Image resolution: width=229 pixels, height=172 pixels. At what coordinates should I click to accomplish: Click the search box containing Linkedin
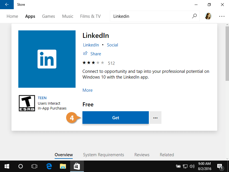155,16
